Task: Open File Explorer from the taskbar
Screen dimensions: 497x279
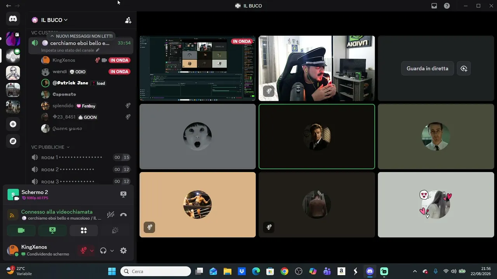Action: coord(228,271)
